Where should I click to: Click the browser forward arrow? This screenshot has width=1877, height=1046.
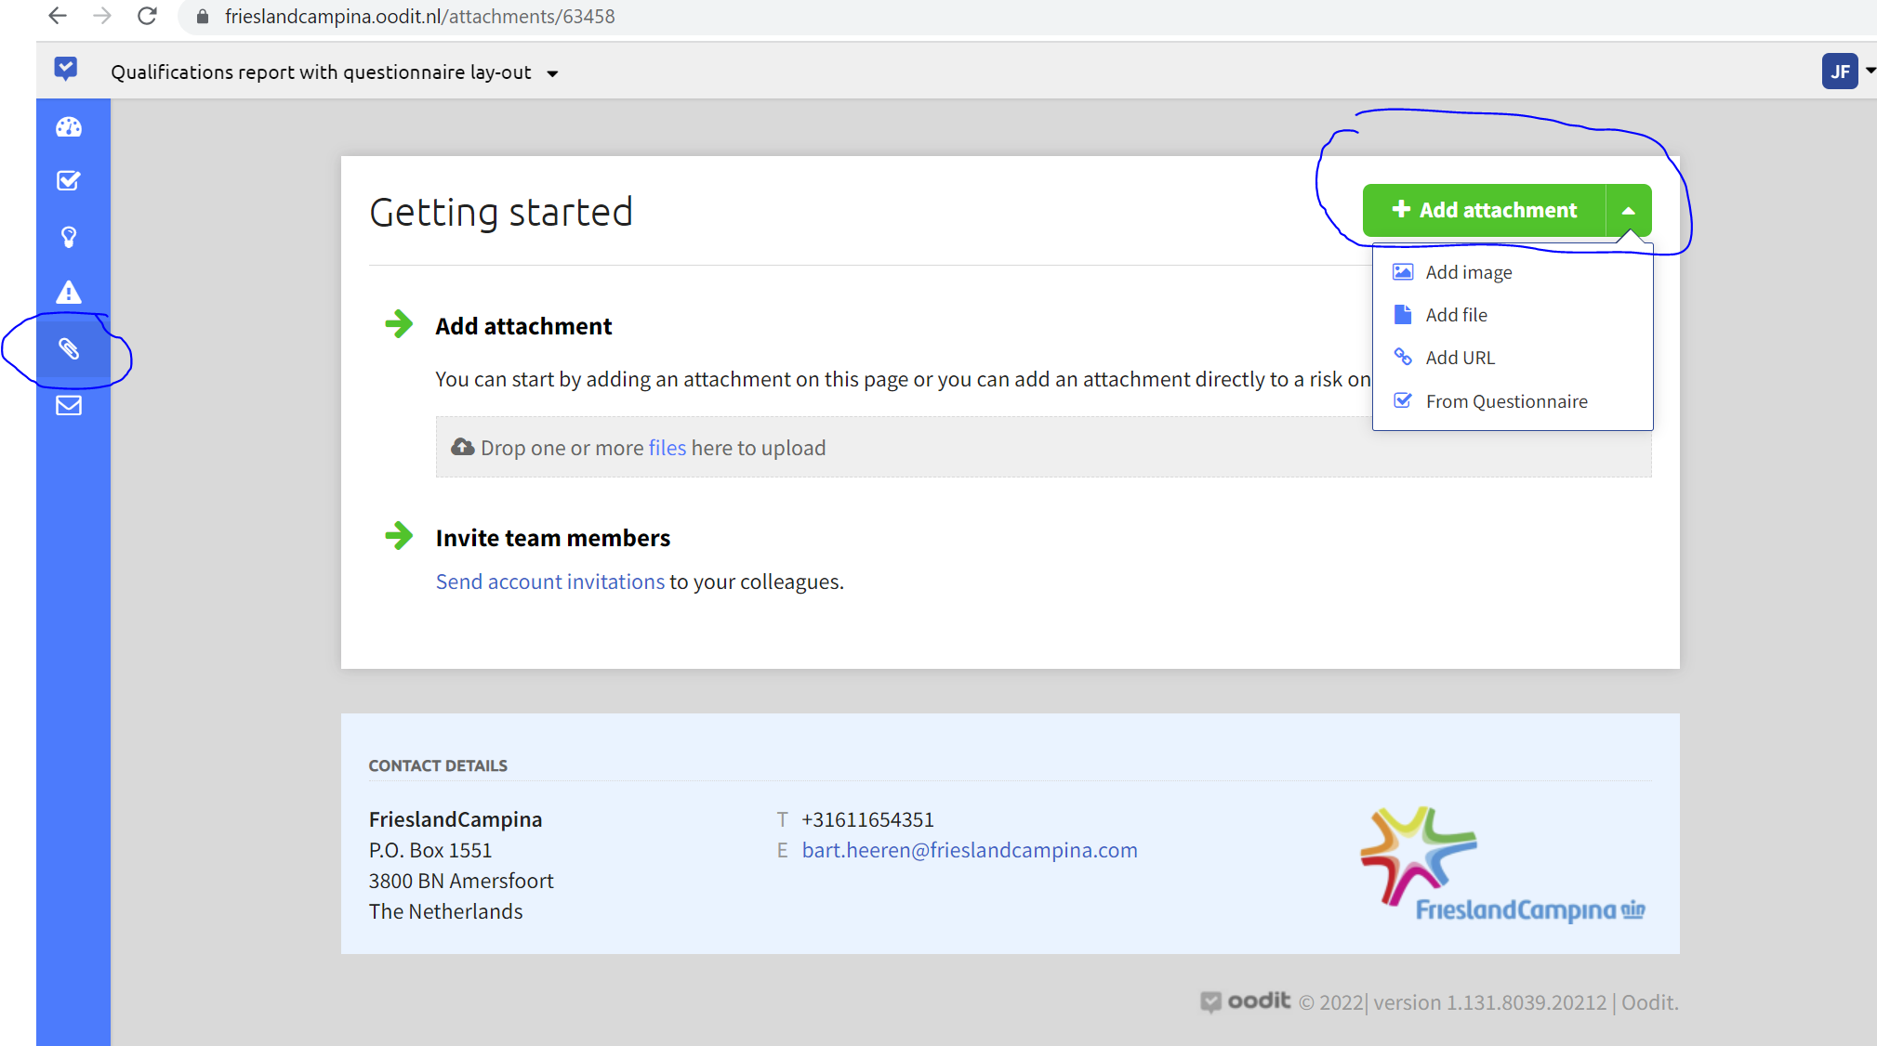coord(102,16)
